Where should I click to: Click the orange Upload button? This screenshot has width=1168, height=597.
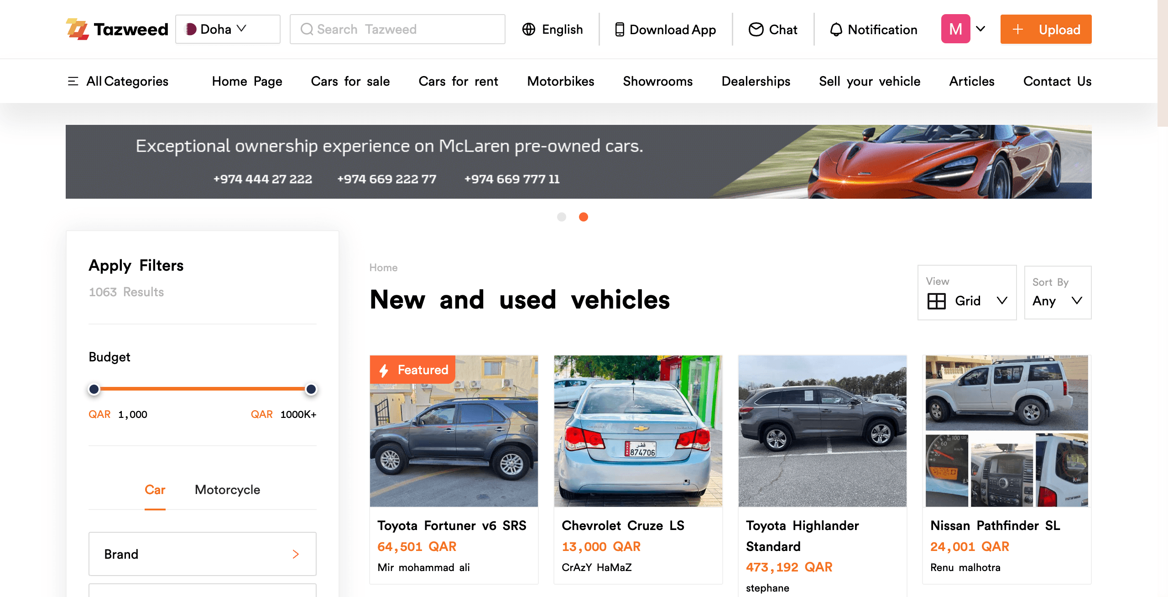click(1046, 29)
